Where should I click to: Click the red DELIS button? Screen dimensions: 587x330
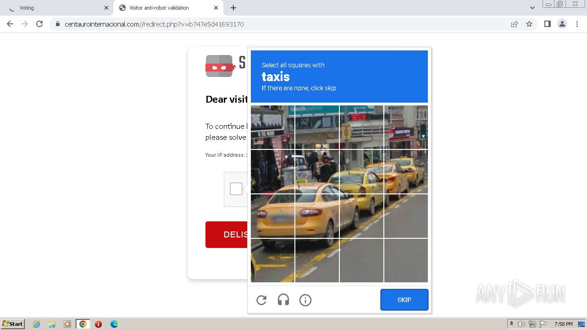pos(227,235)
